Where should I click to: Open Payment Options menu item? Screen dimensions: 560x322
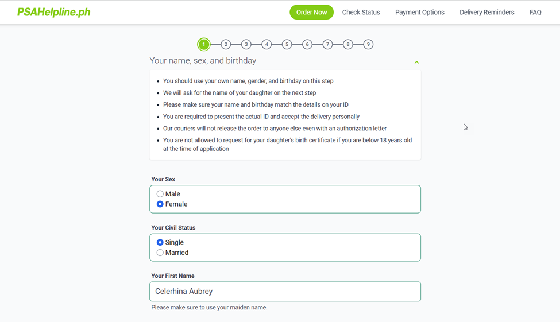[419, 12]
